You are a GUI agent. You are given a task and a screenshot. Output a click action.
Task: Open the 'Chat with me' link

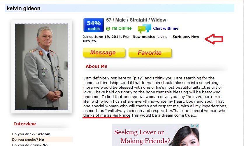point(166,29)
